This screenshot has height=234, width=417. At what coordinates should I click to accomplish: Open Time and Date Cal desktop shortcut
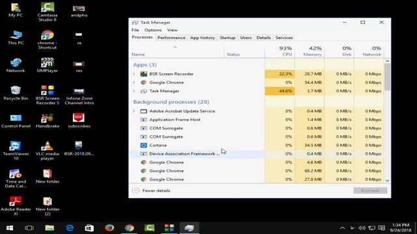point(16,178)
